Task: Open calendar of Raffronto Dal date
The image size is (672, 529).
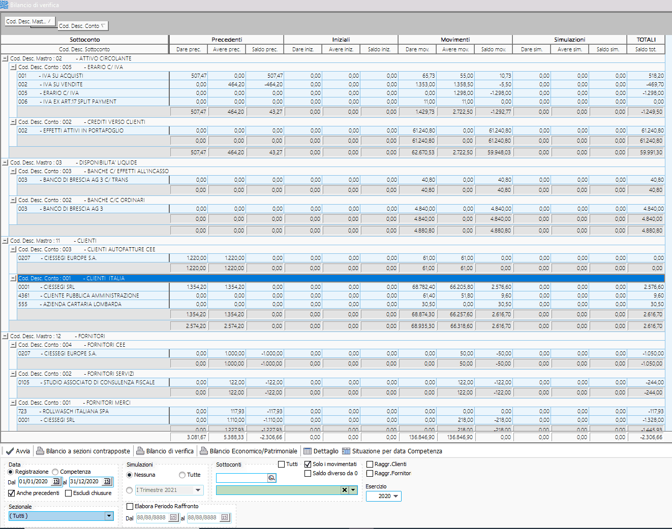Action: [x=173, y=517]
